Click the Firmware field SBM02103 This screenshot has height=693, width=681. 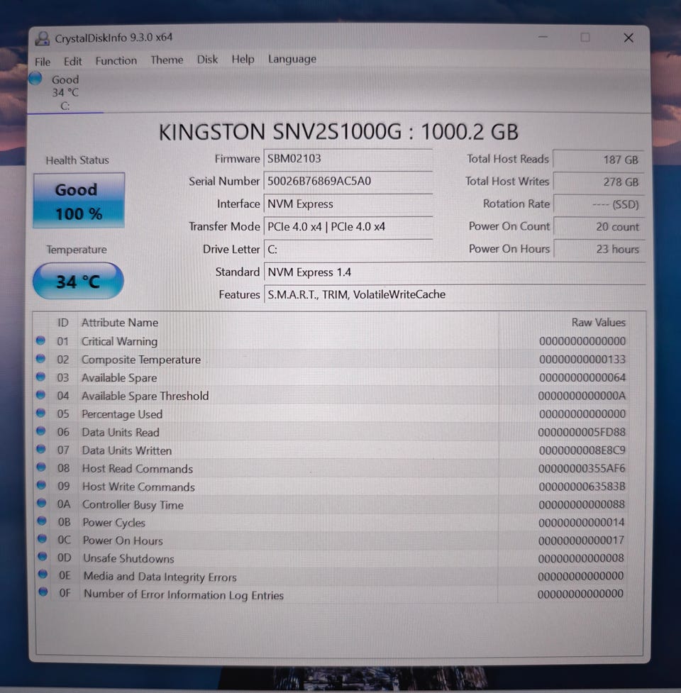(x=348, y=159)
